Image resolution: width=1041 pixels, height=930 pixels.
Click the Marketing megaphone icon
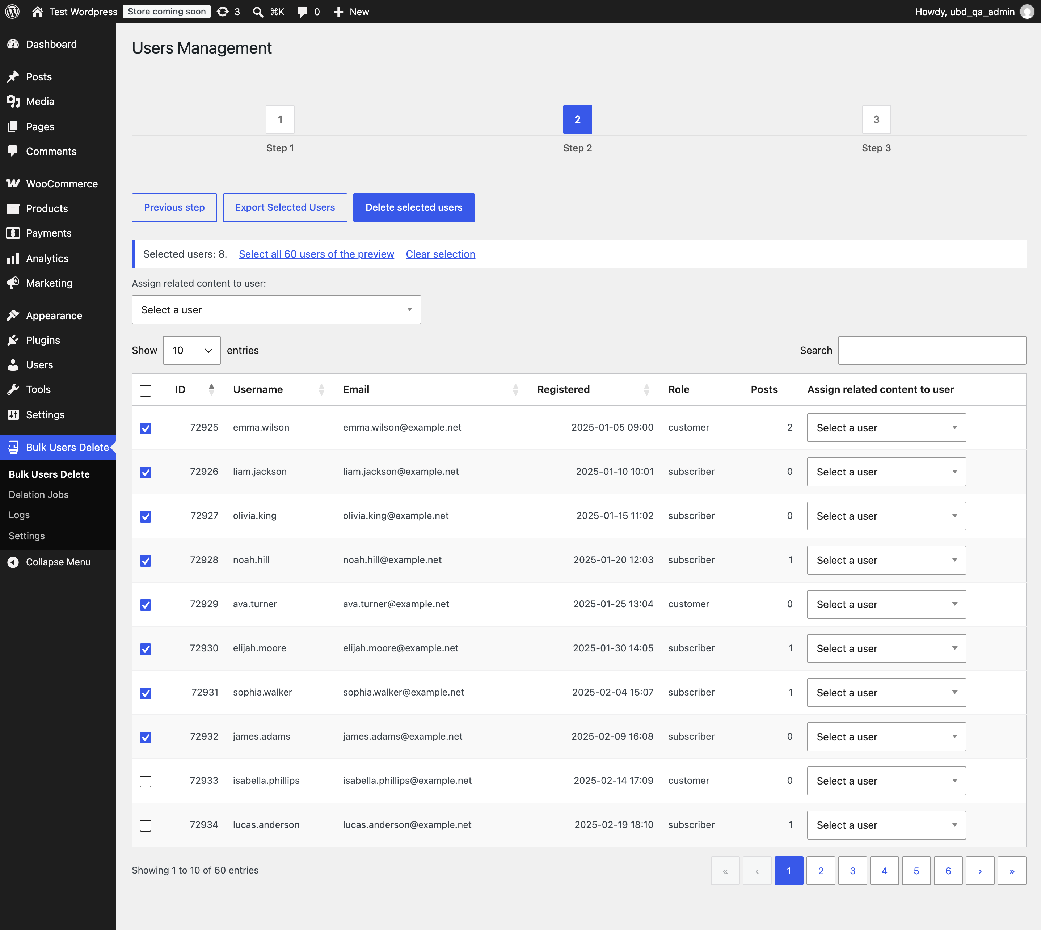[13, 283]
